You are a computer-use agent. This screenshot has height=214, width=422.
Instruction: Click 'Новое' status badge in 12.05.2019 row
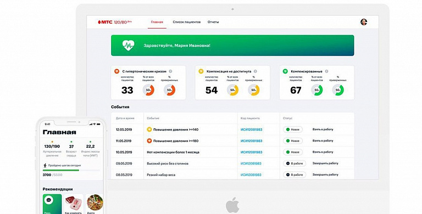293,129
